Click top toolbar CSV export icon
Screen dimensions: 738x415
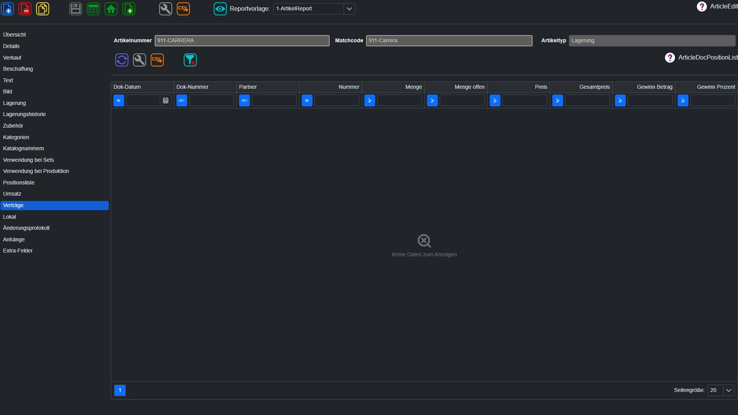[x=183, y=8]
